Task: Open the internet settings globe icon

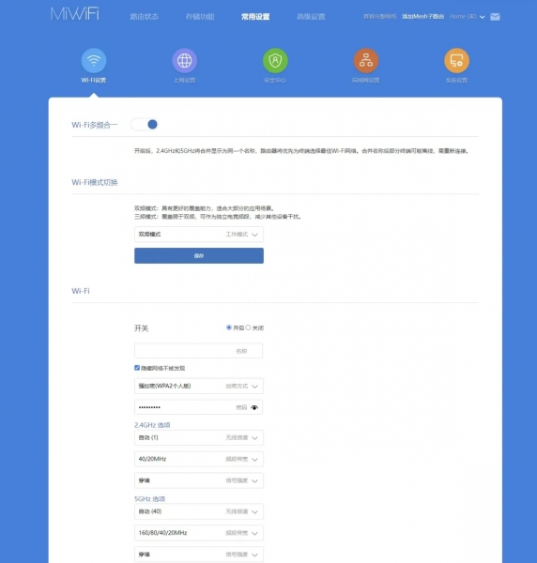Action: (x=184, y=60)
